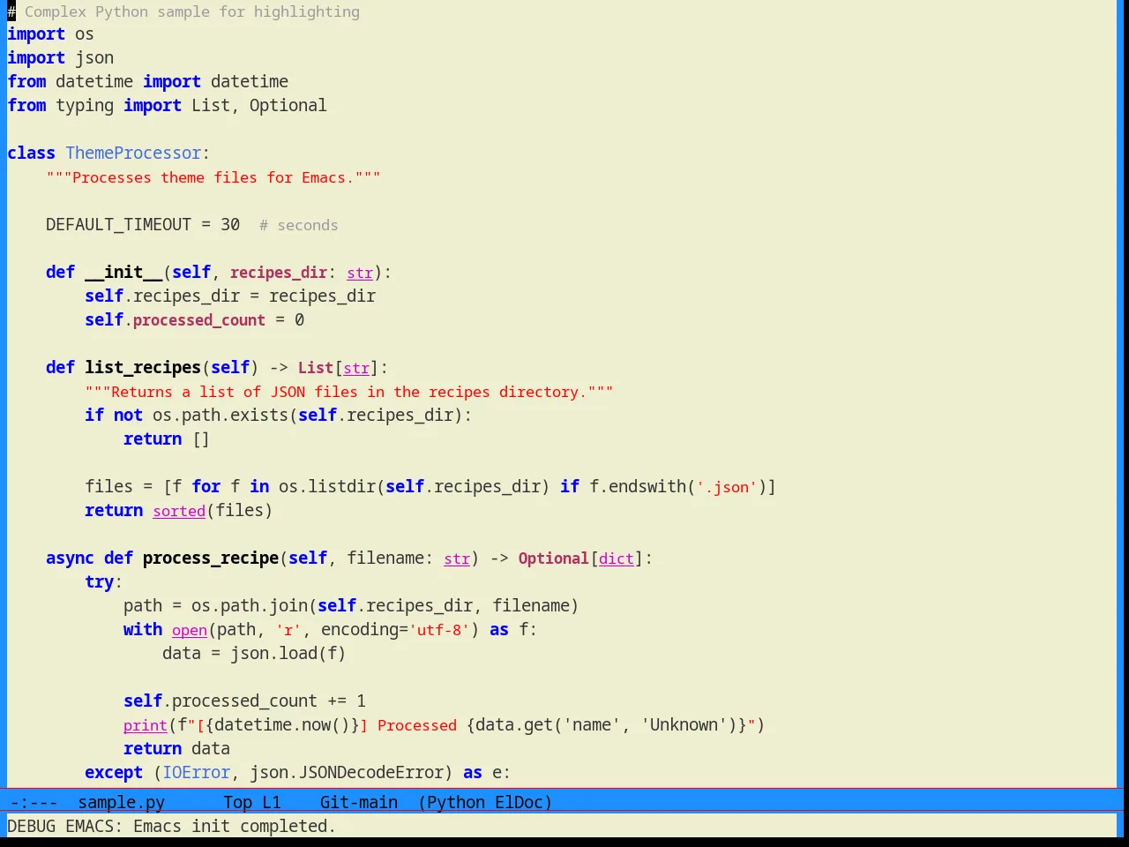Click the comment 'Complex Python sample for highlighting'
1129x847 pixels.
(191, 11)
